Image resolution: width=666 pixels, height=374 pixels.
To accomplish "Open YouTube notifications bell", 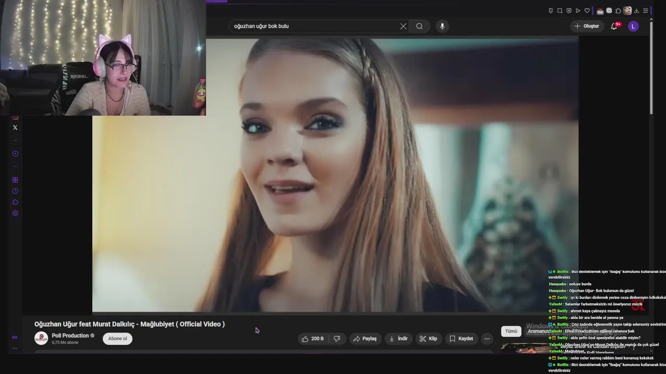I will click(614, 26).
